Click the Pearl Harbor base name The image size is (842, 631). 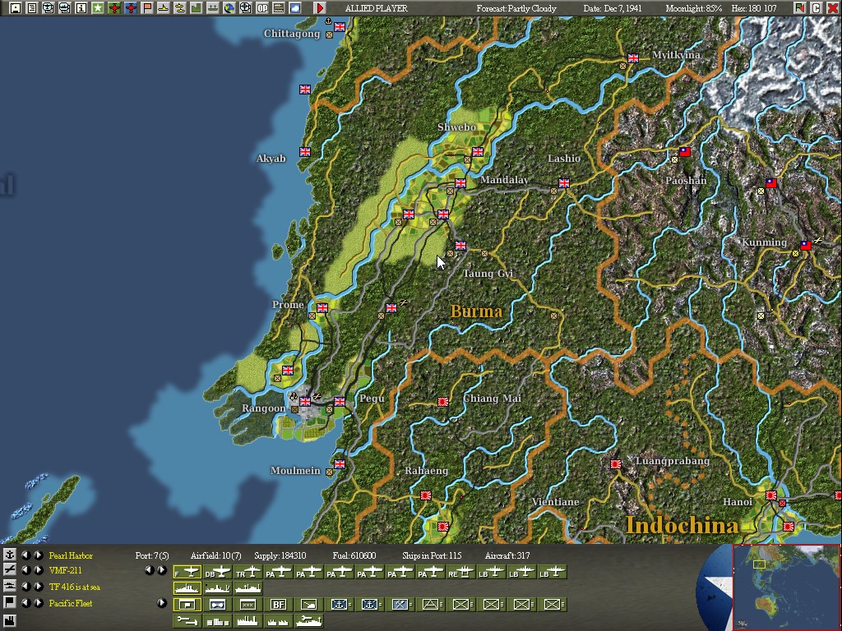click(71, 555)
